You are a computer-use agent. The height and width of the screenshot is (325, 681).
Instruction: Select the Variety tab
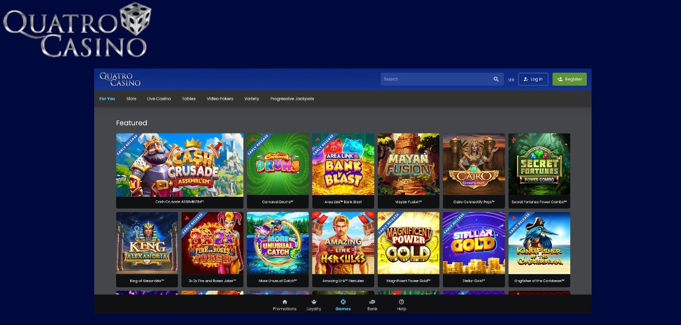click(252, 99)
